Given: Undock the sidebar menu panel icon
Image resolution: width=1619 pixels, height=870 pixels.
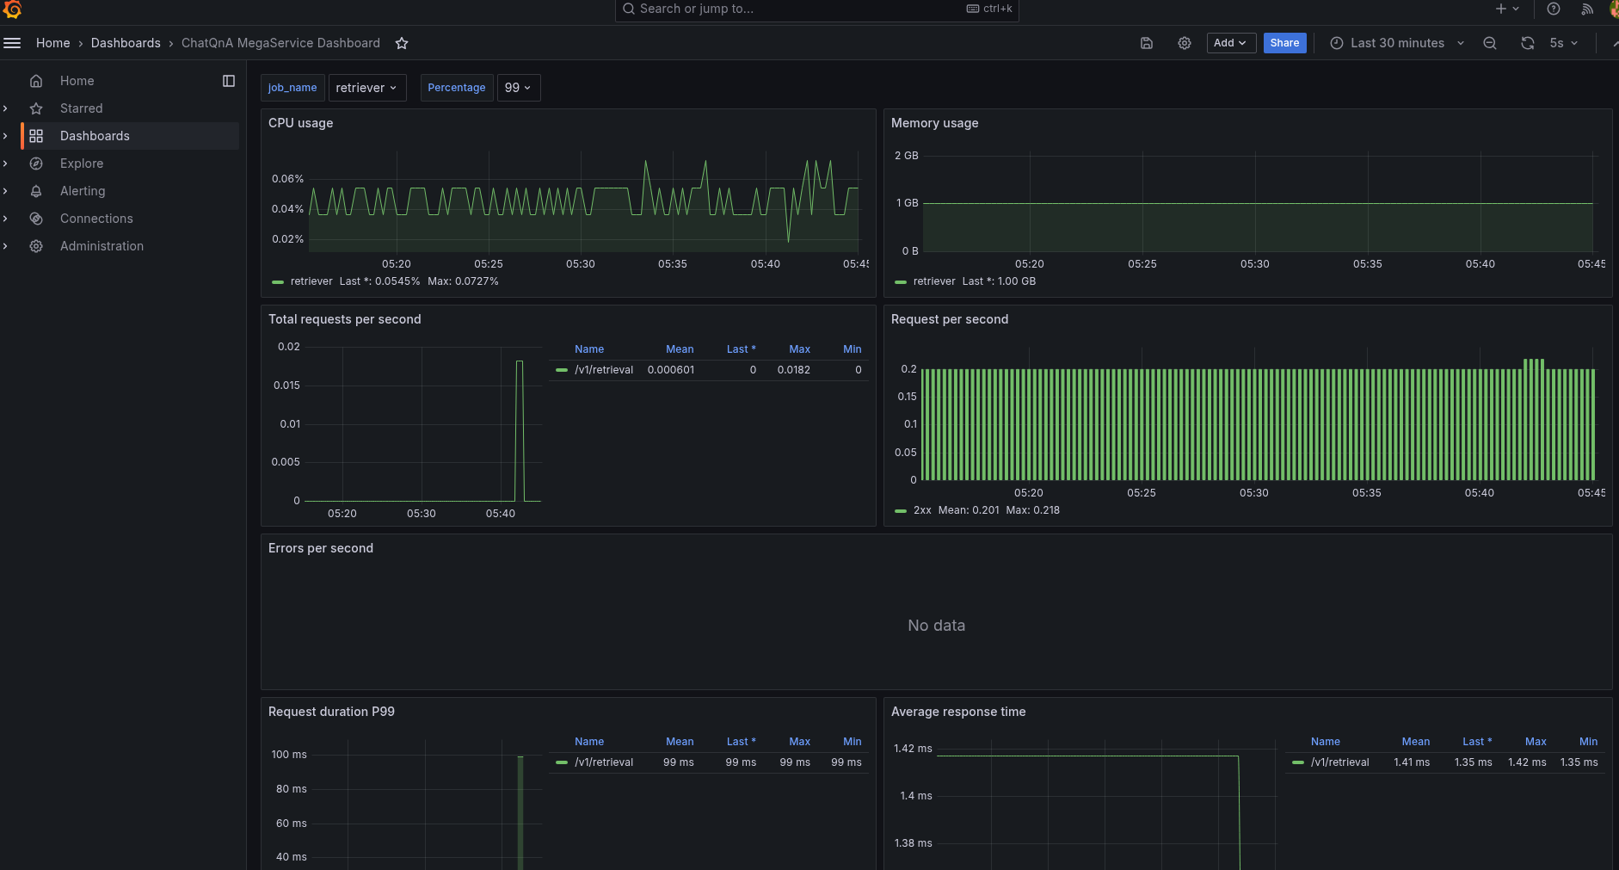Looking at the screenshot, I should tap(229, 81).
